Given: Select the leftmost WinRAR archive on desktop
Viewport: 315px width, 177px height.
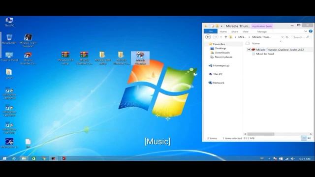Looking at the screenshot, I should click(x=65, y=58).
